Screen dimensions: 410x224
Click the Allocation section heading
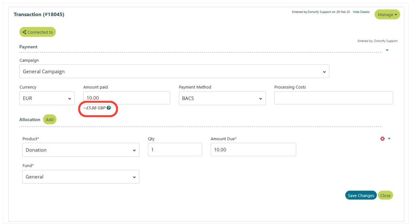click(x=30, y=119)
